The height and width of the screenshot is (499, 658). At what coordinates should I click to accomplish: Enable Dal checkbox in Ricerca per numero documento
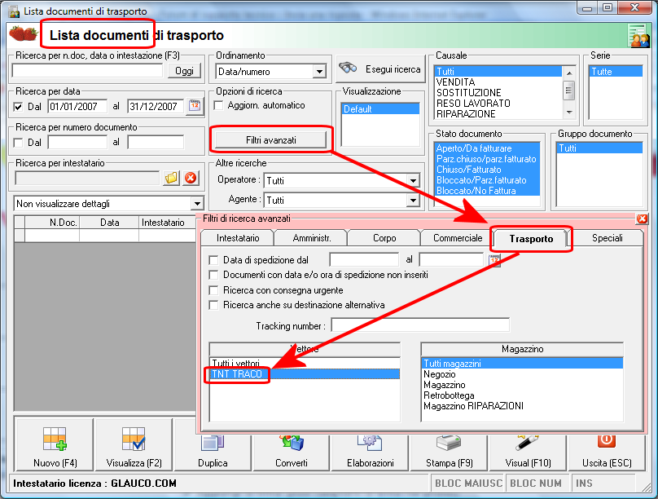(x=18, y=143)
